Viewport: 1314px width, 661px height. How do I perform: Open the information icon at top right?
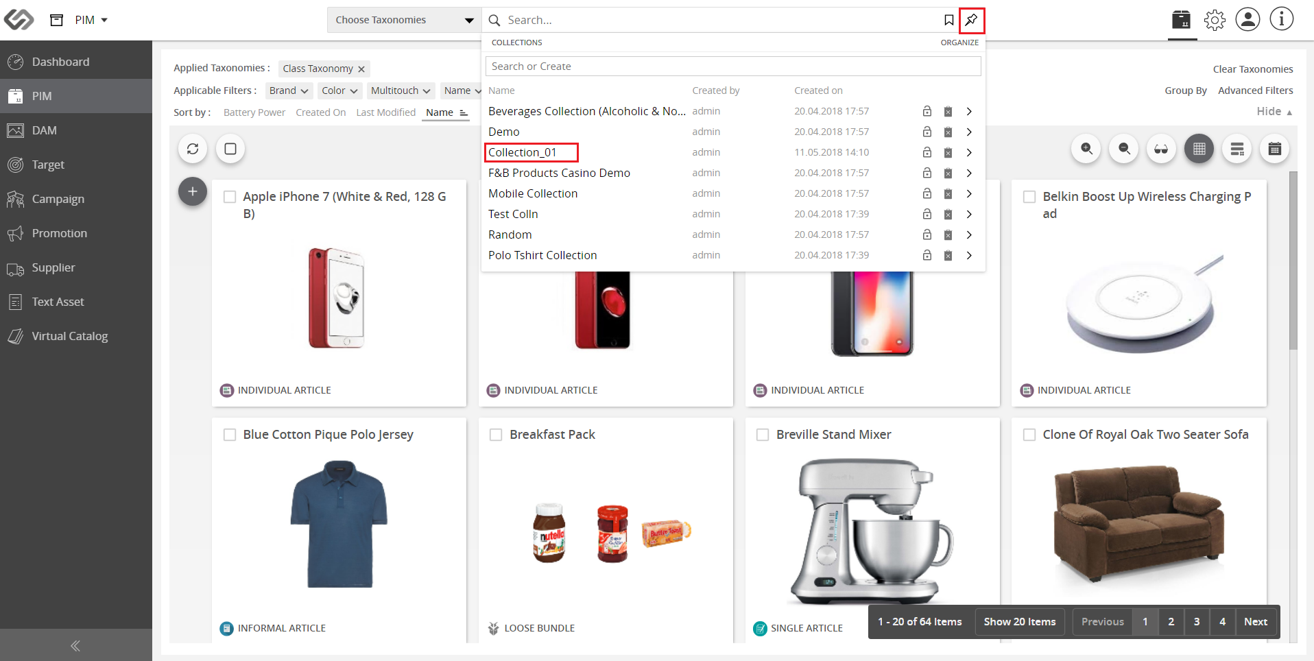(x=1281, y=19)
